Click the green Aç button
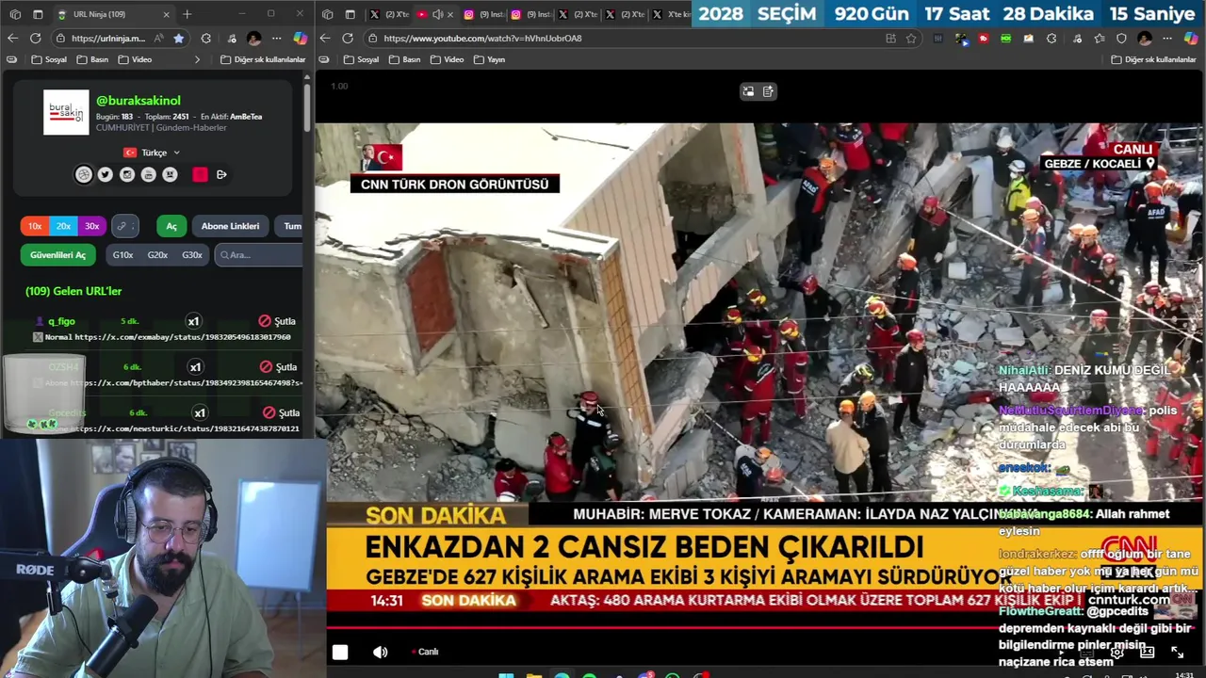1206x678 pixels. [171, 226]
